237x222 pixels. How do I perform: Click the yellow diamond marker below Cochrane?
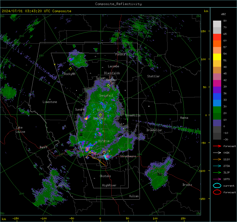[x=90, y=153]
